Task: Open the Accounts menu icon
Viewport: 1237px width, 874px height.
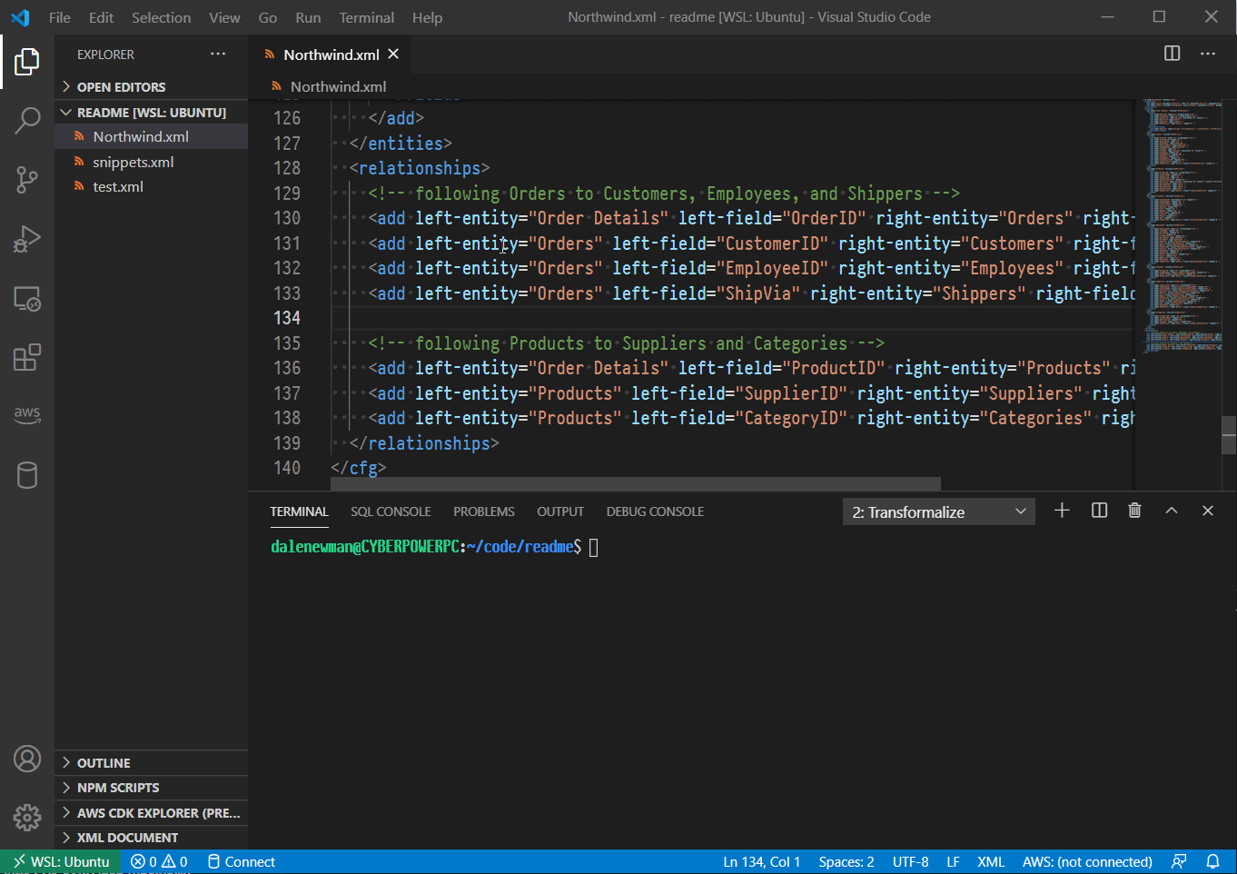Action: [x=27, y=759]
